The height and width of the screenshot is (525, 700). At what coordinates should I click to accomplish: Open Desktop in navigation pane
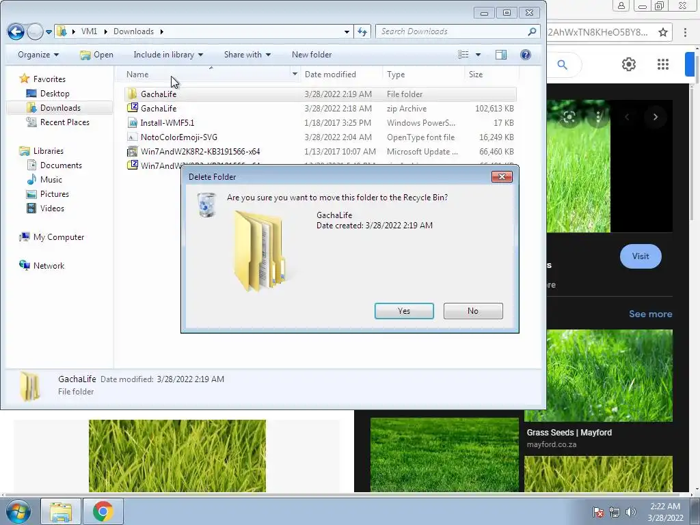(x=48, y=93)
